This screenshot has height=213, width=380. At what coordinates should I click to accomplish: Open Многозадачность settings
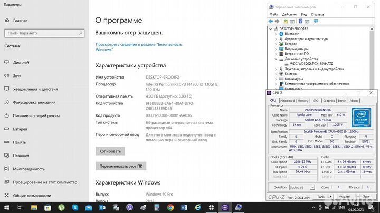tap(24, 169)
